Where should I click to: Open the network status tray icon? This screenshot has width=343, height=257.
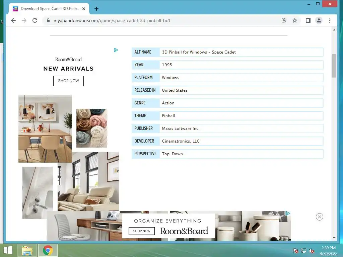pyautogui.click(x=303, y=251)
